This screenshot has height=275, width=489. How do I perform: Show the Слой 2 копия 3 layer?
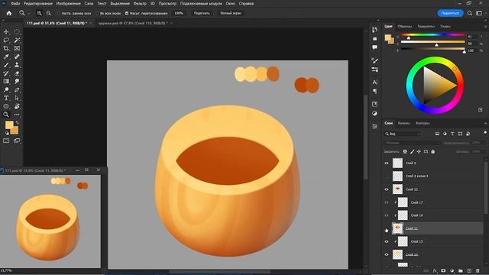pos(387,176)
